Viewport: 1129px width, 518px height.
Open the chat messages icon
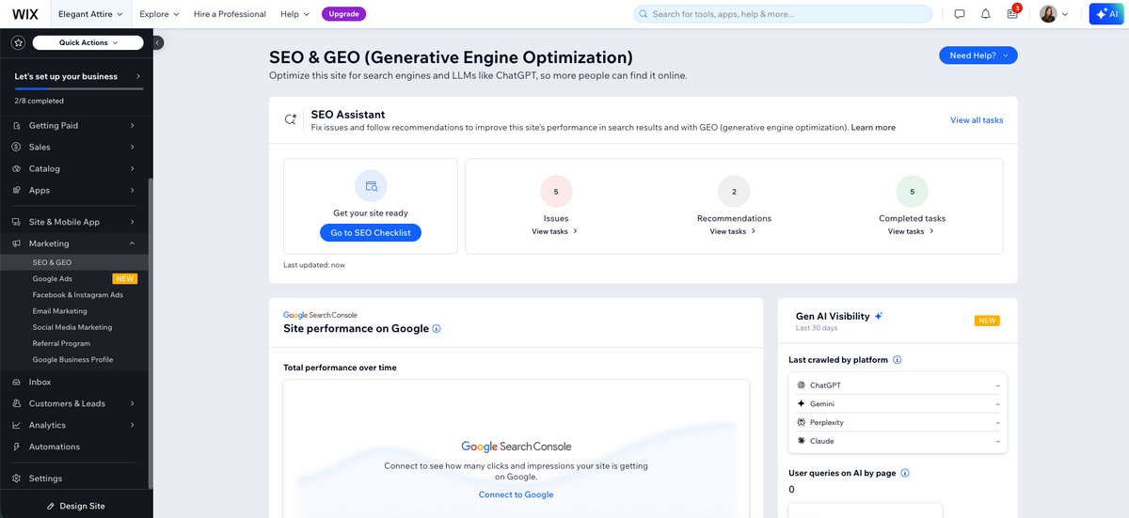(x=960, y=14)
